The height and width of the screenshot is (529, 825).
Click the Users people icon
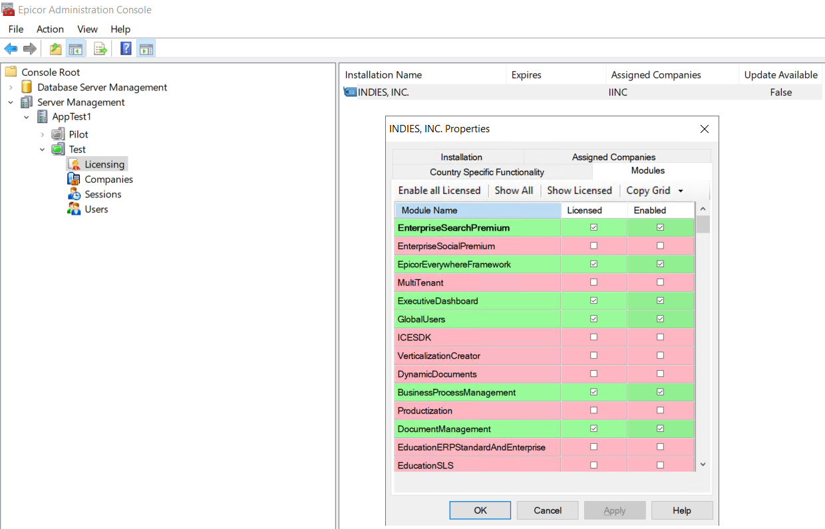tap(74, 209)
